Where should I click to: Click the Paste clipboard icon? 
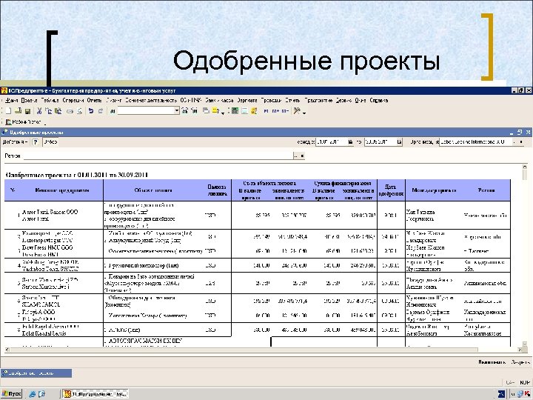(x=58, y=111)
